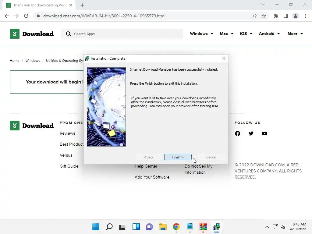
Task: Open Do Not Sell My Information link
Action: click(199, 169)
